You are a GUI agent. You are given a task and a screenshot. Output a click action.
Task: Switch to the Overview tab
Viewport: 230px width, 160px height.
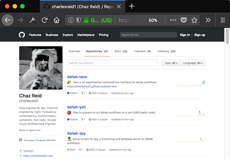tap(74, 51)
